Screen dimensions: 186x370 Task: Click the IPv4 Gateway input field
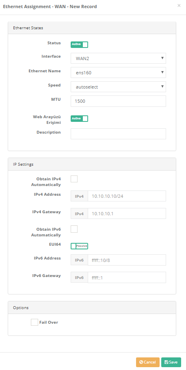tap(127, 214)
